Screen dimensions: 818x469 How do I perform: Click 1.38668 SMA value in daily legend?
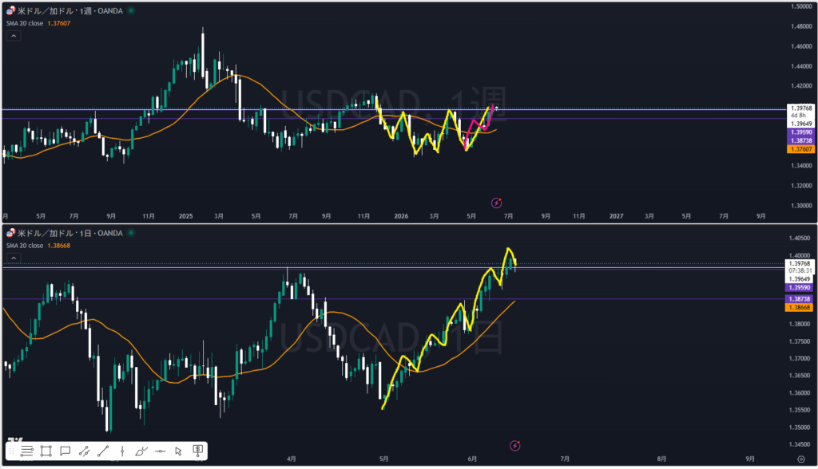(x=59, y=246)
